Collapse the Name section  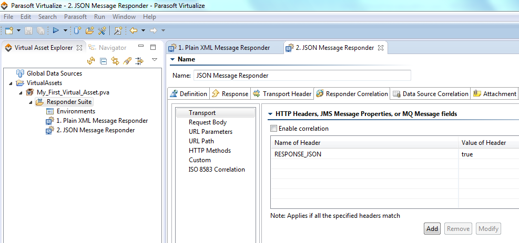[172, 59]
